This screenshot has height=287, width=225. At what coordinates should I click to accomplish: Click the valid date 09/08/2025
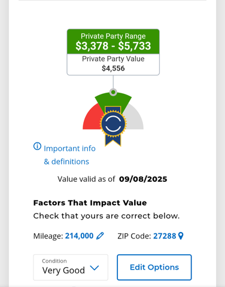tap(143, 179)
